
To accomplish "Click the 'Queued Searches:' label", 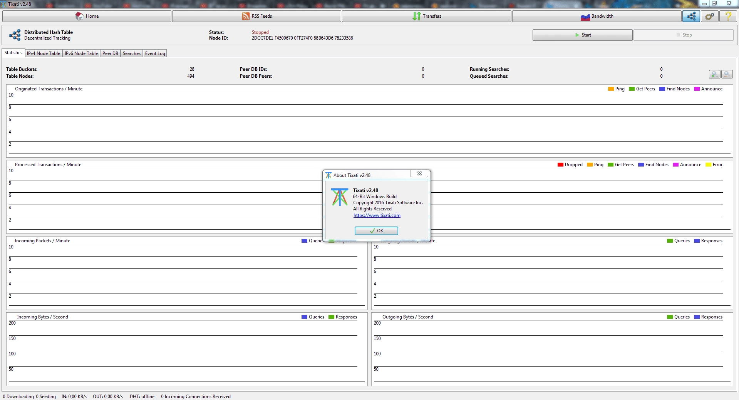I will 489,76.
